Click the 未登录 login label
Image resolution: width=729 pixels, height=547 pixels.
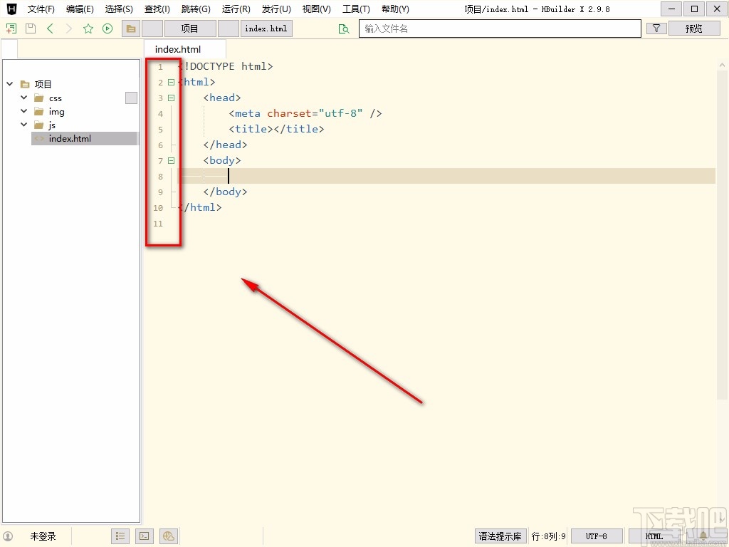click(43, 536)
